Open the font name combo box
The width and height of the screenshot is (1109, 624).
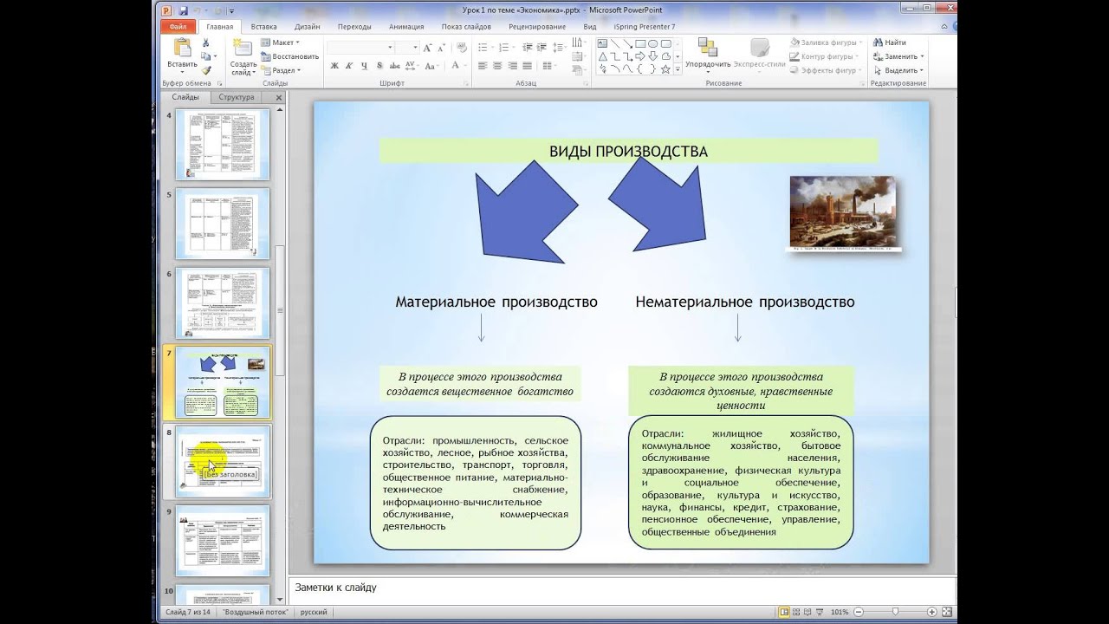[360, 47]
